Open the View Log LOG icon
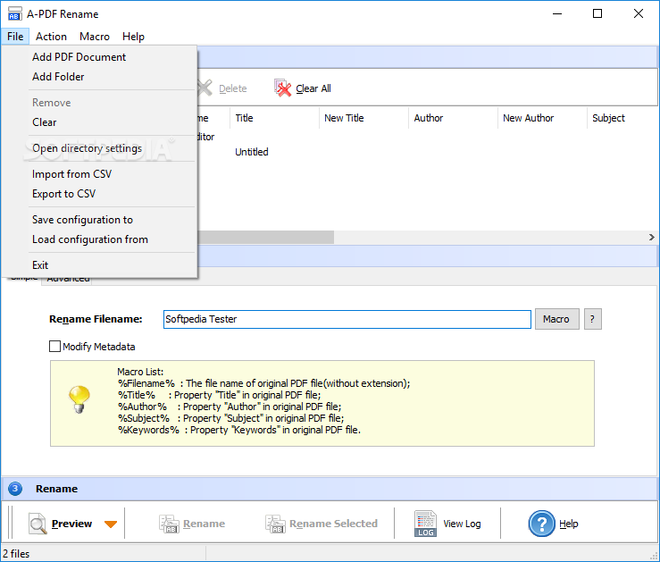Image resolution: width=660 pixels, height=562 pixels. (425, 524)
